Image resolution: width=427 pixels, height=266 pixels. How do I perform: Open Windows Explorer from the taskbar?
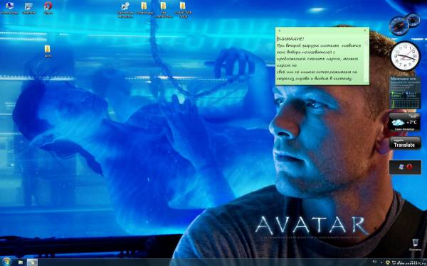pos(21,262)
